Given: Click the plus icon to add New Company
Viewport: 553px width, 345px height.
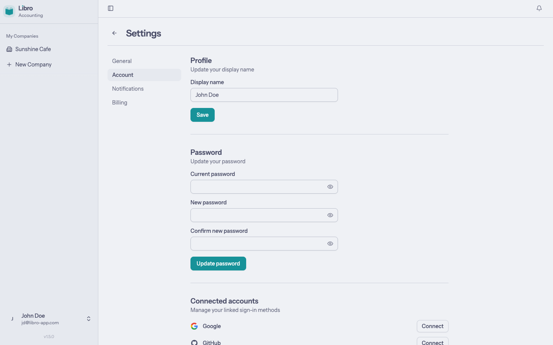Looking at the screenshot, I should 9,64.
